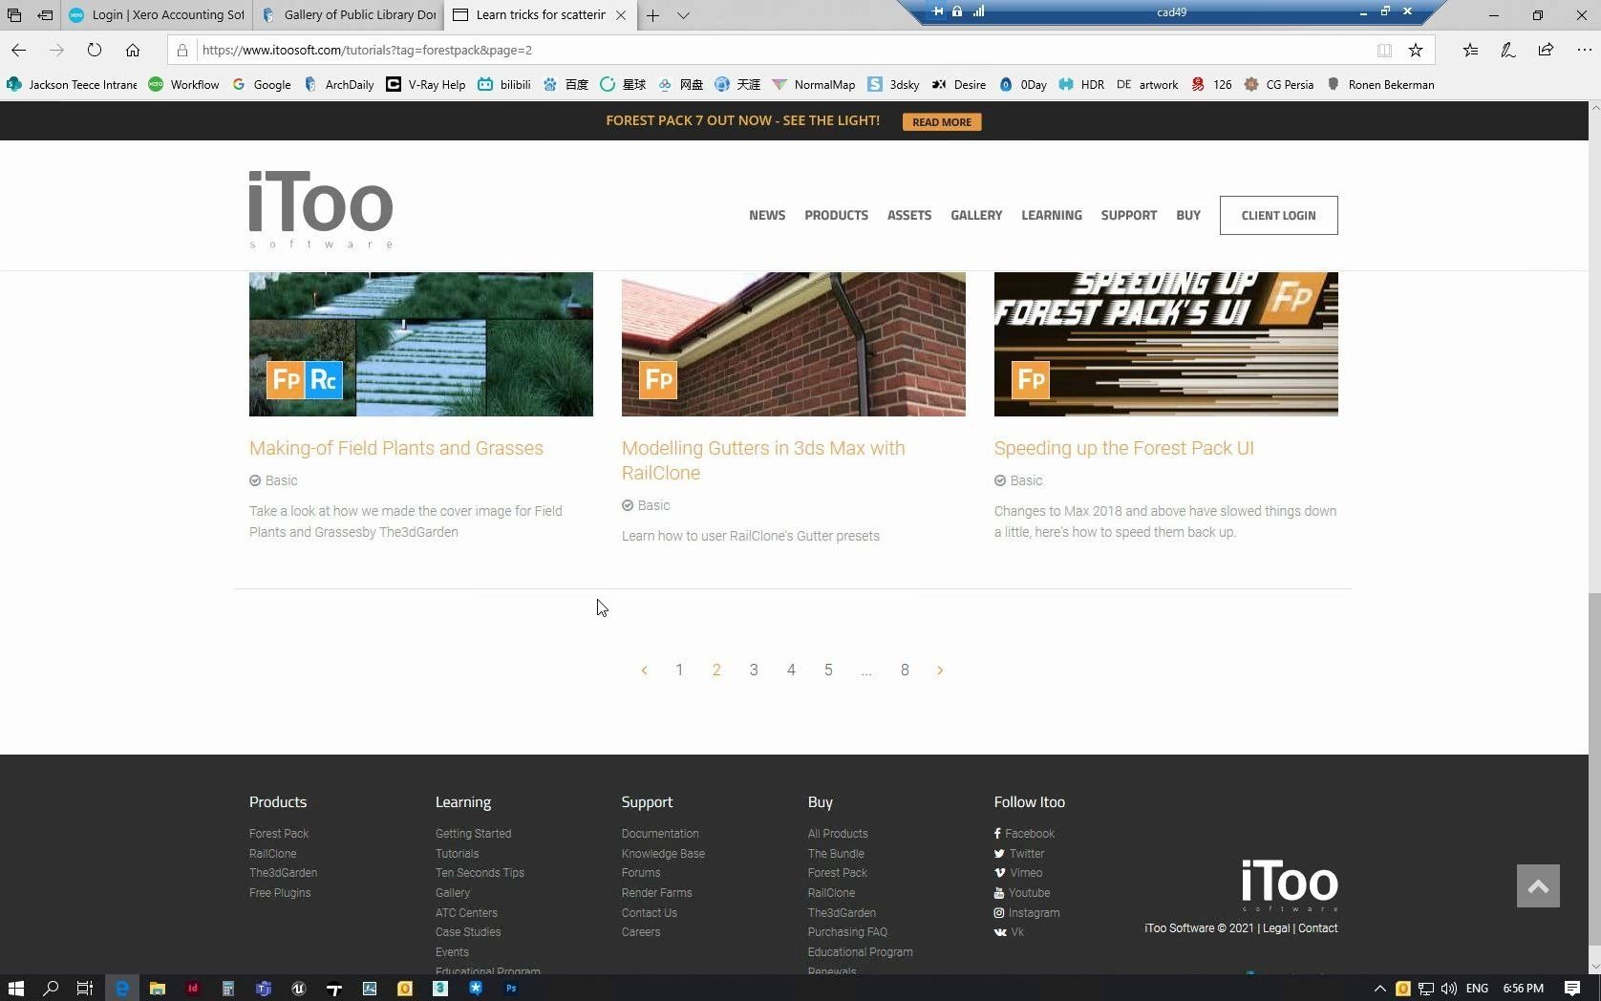Open Speeding up the Forest Pack UI tutorial

click(x=1123, y=448)
